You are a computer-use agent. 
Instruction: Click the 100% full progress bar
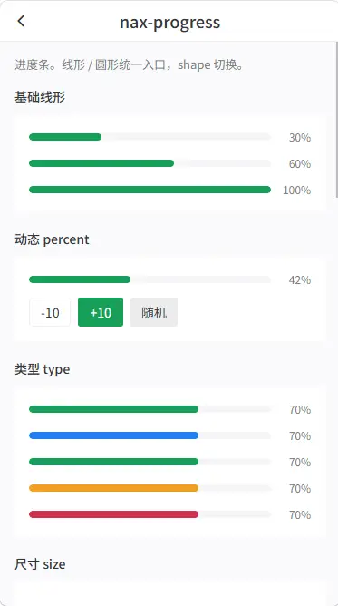[x=150, y=190]
